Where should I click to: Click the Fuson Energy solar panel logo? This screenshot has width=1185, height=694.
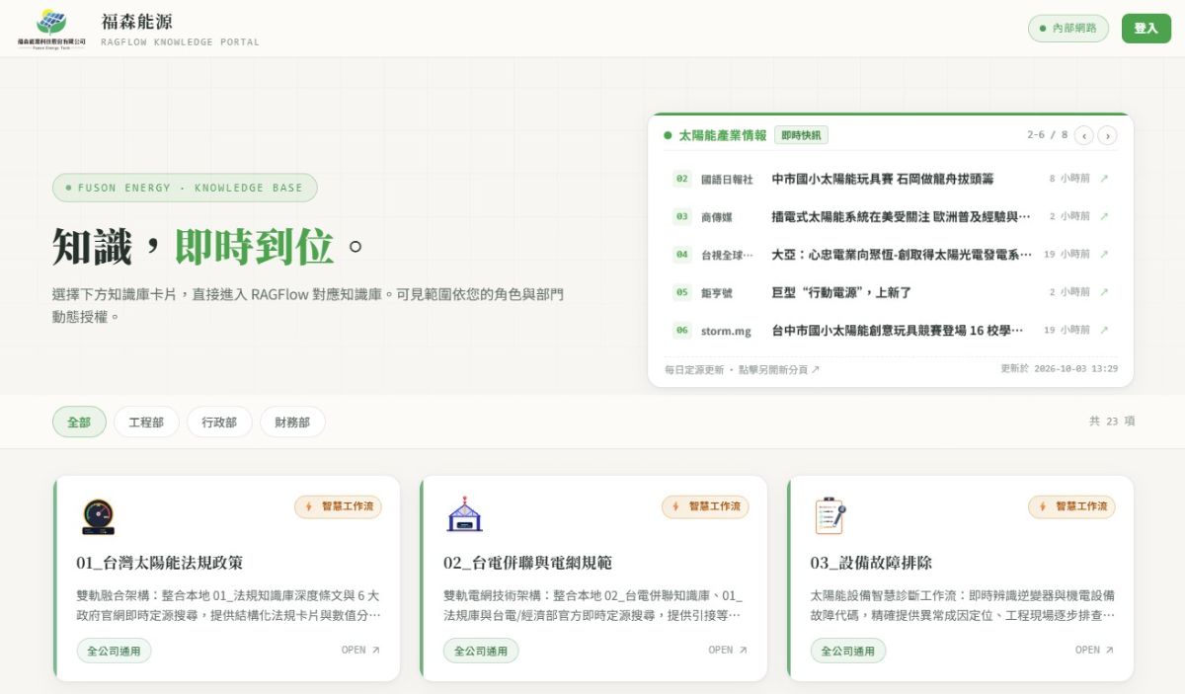(x=51, y=28)
